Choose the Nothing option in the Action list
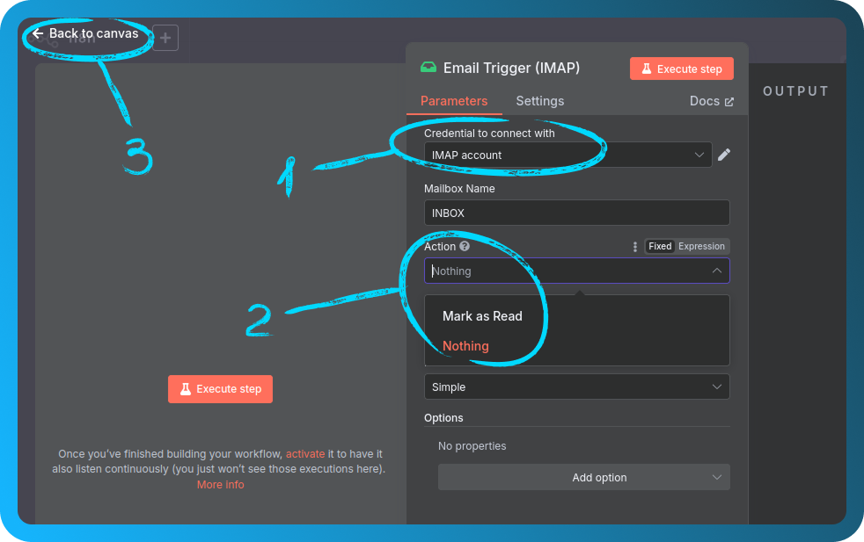The width and height of the screenshot is (864, 542). coord(465,346)
